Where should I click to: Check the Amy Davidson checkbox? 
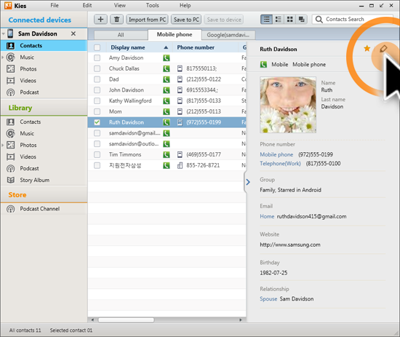pos(97,58)
